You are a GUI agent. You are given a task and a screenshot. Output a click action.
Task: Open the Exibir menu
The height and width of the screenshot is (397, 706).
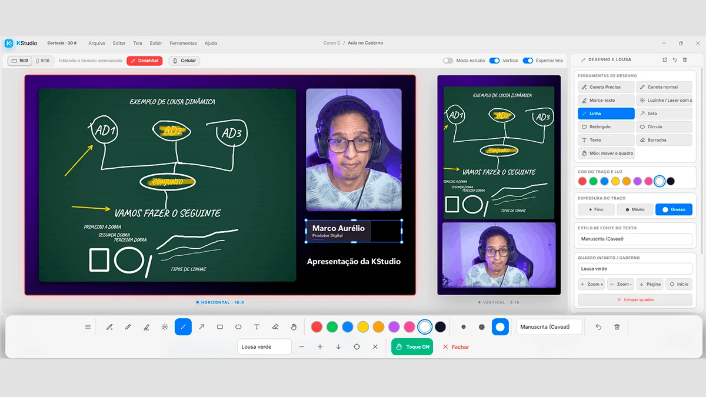(x=156, y=43)
